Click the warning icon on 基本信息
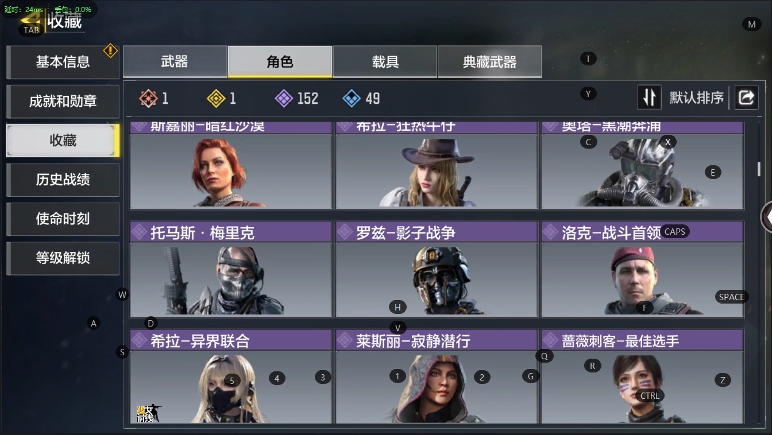This screenshot has width=772, height=435. coord(110,51)
